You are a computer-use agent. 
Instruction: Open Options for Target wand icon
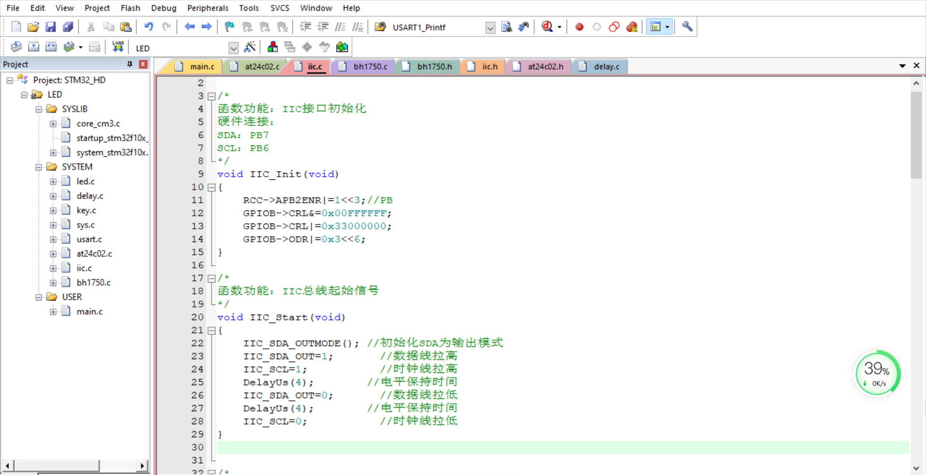(x=250, y=47)
